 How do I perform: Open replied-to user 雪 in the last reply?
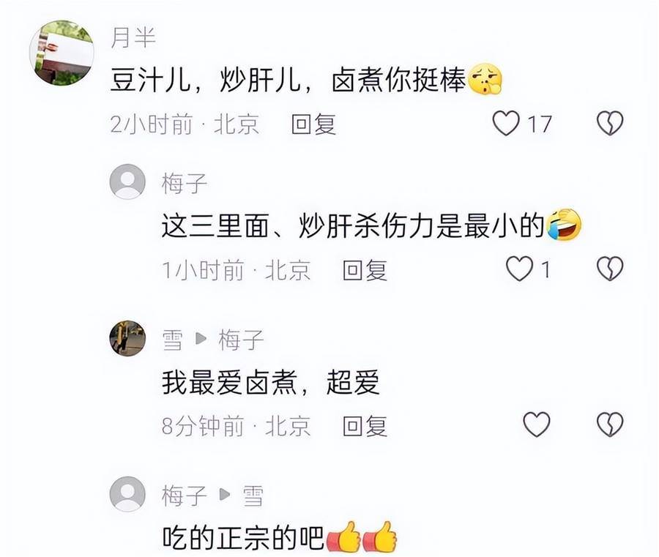pyautogui.click(x=253, y=496)
